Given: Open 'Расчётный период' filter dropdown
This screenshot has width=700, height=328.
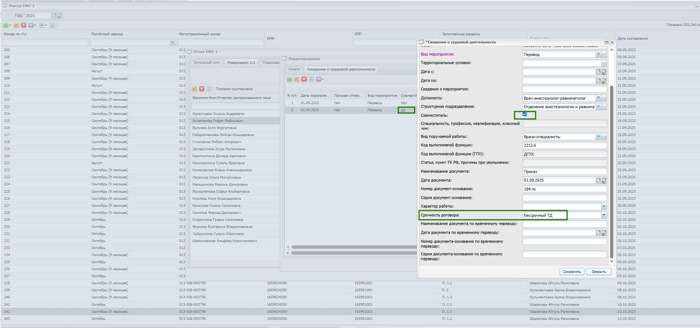Looking at the screenshot, I should (173, 42).
